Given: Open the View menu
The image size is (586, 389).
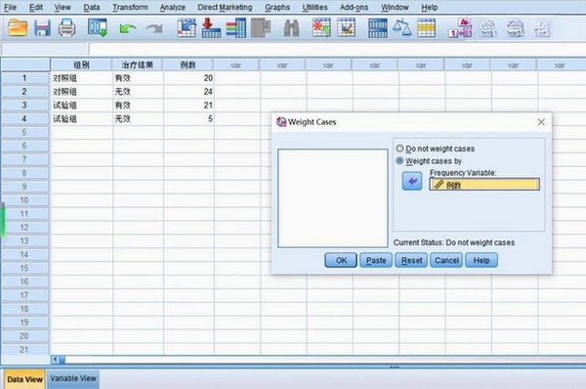Looking at the screenshot, I should point(63,7).
